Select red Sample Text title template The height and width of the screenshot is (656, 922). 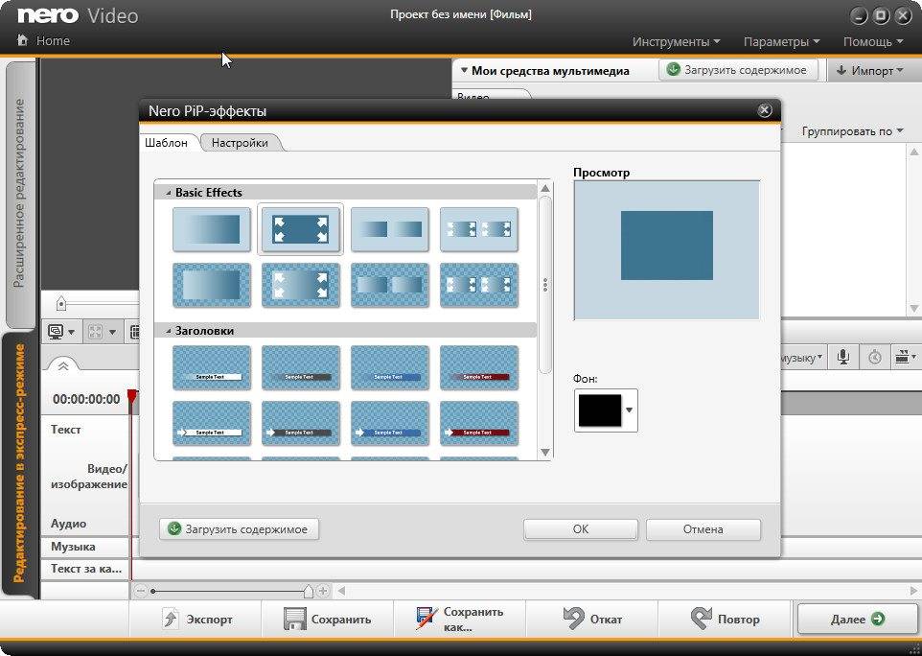pos(479,367)
